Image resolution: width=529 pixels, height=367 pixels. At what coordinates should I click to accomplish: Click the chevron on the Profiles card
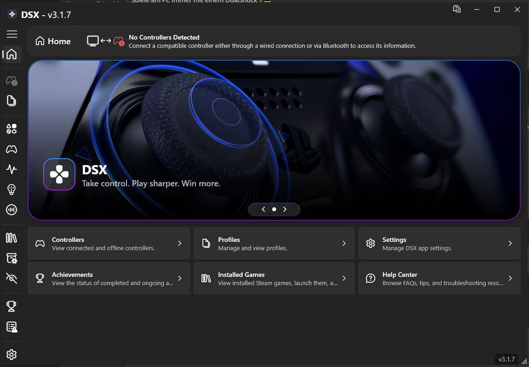pos(344,243)
